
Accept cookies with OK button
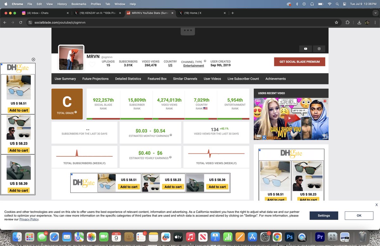pyautogui.click(x=359, y=216)
